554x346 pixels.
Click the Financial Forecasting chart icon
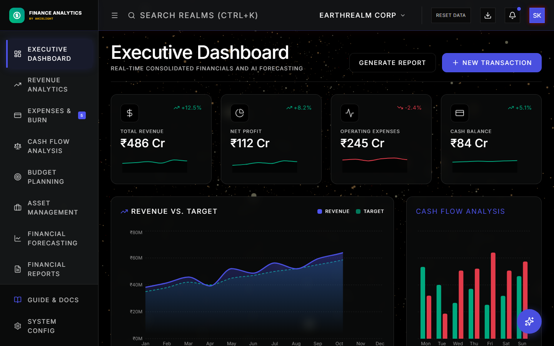tap(18, 238)
